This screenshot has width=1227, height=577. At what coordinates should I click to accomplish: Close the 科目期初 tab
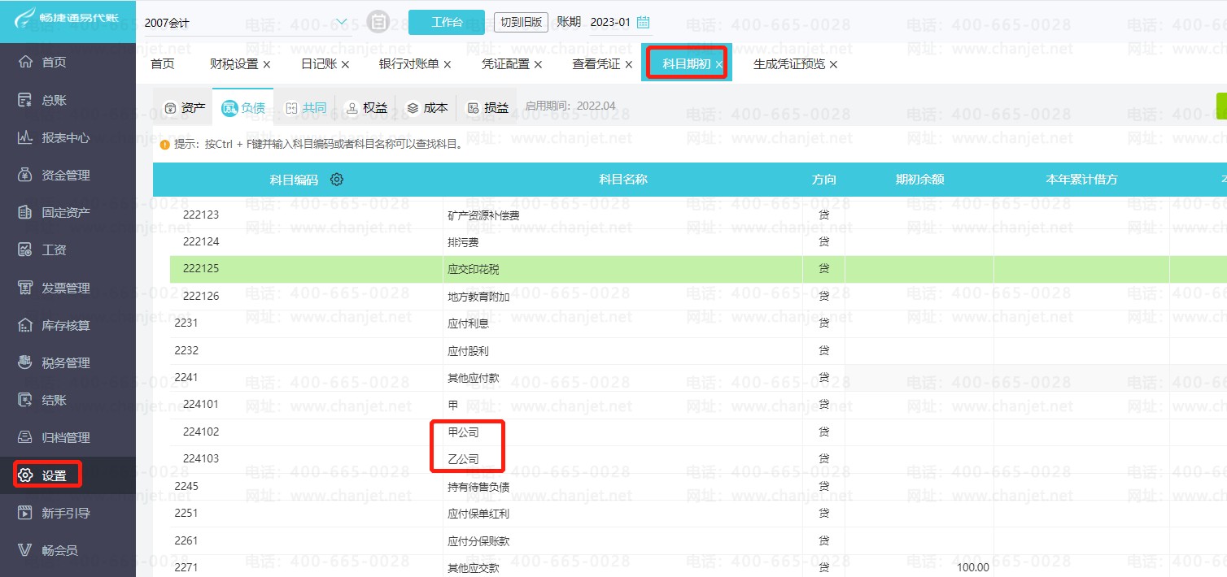click(x=719, y=64)
